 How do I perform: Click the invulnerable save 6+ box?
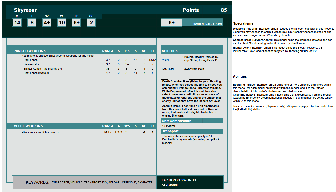tap(171, 22)
